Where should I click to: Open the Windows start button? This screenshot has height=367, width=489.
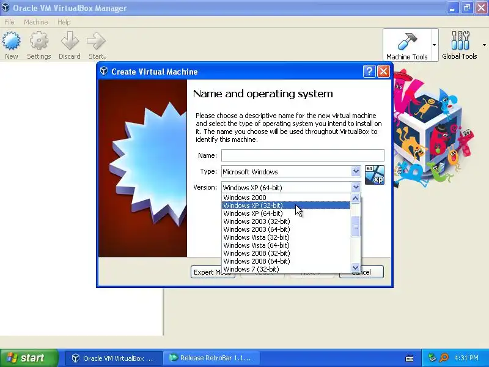(29, 358)
